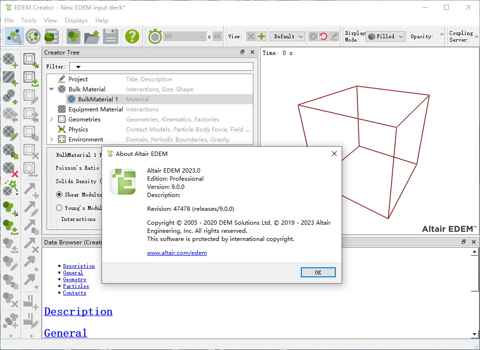
Task: Click the green stopwatch time icon
Action: click(155, 36)
